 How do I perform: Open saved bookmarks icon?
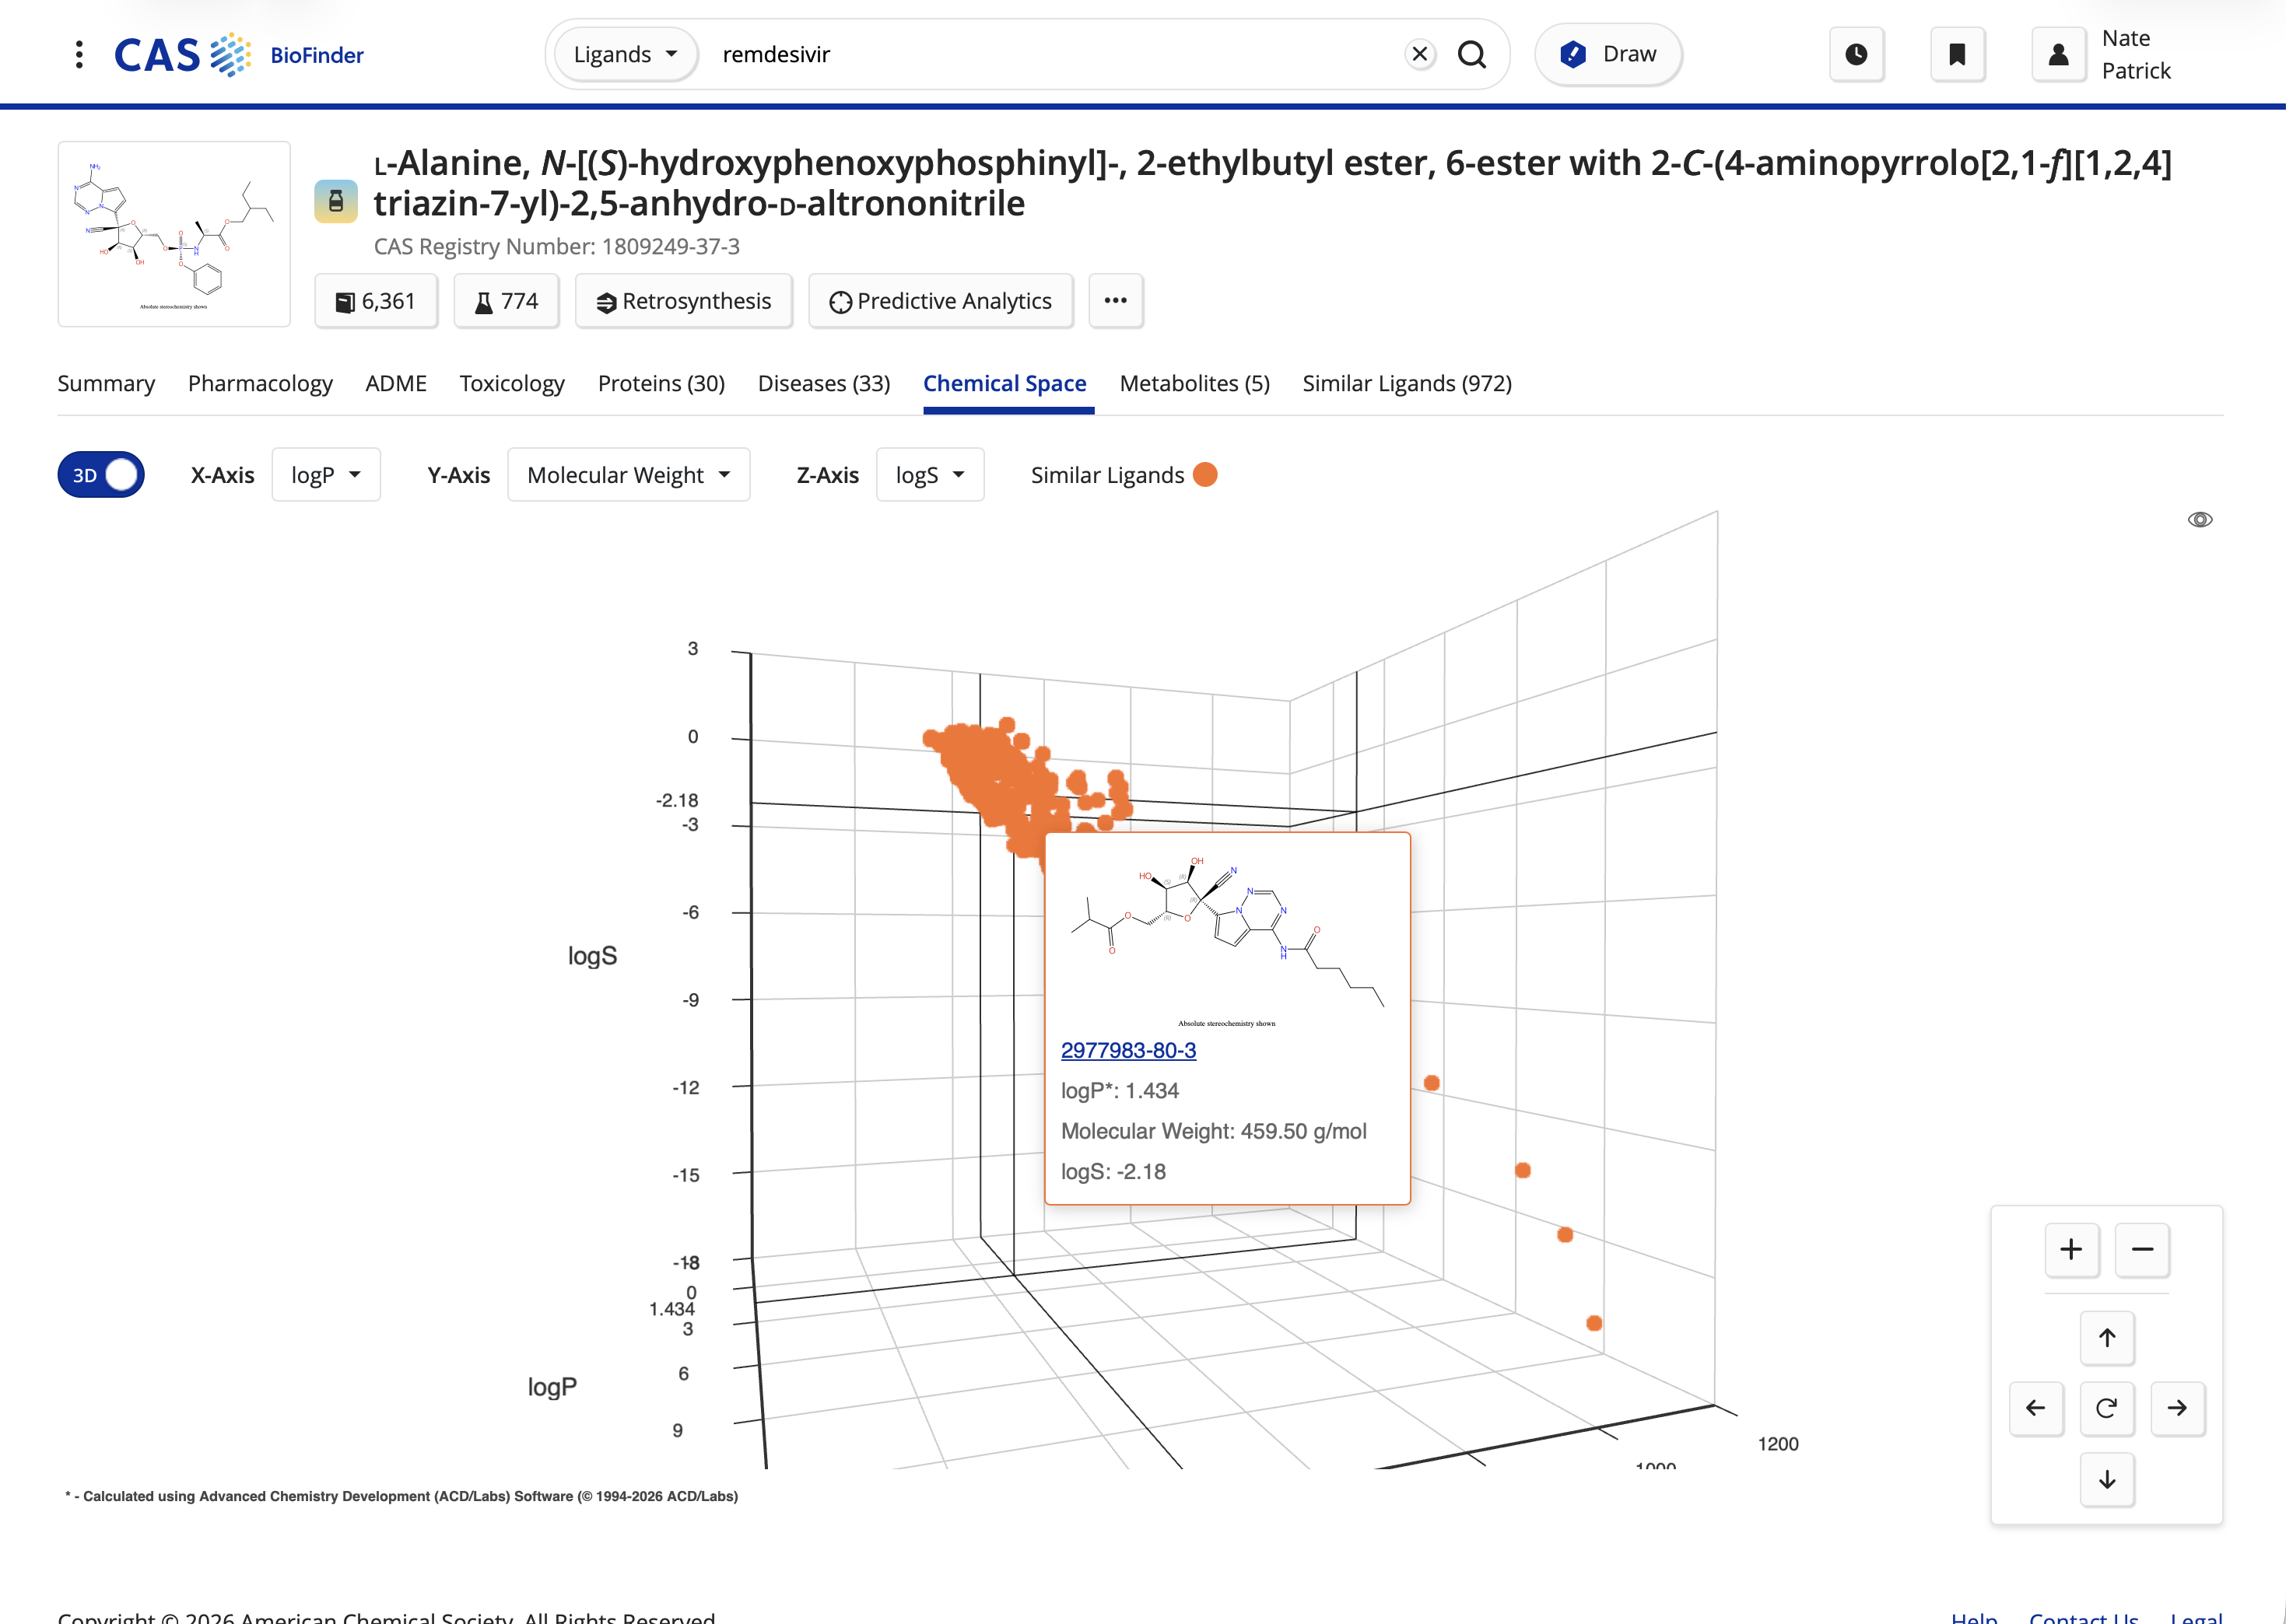click(1957, 54)
